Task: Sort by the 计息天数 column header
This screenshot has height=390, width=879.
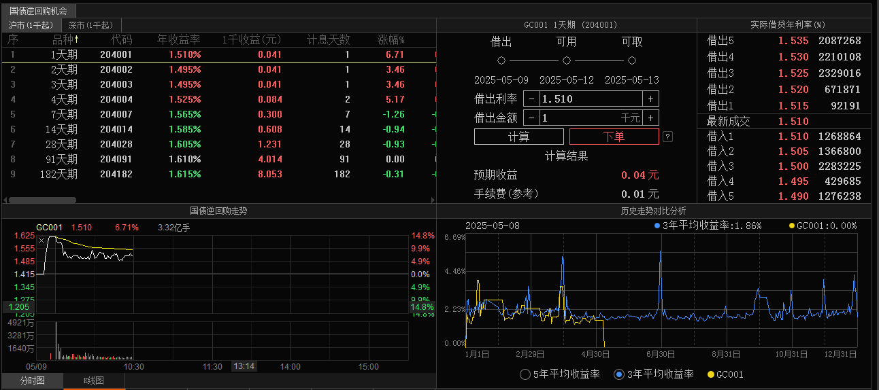Action: tap(328, 39)
